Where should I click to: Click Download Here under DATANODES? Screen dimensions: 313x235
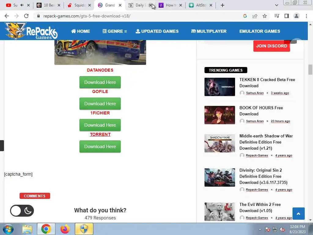pyautogui.click(x=100, y=82)
